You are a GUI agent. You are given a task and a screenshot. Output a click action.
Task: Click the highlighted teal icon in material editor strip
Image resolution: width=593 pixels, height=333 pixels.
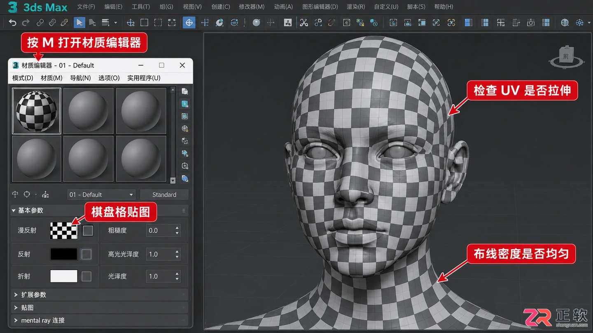click(185, 104)
